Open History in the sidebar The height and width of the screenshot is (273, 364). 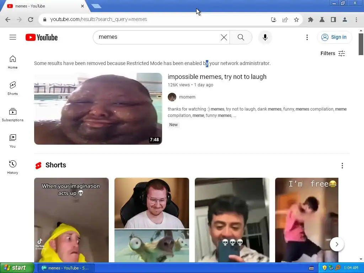click(x=12, y=167)
